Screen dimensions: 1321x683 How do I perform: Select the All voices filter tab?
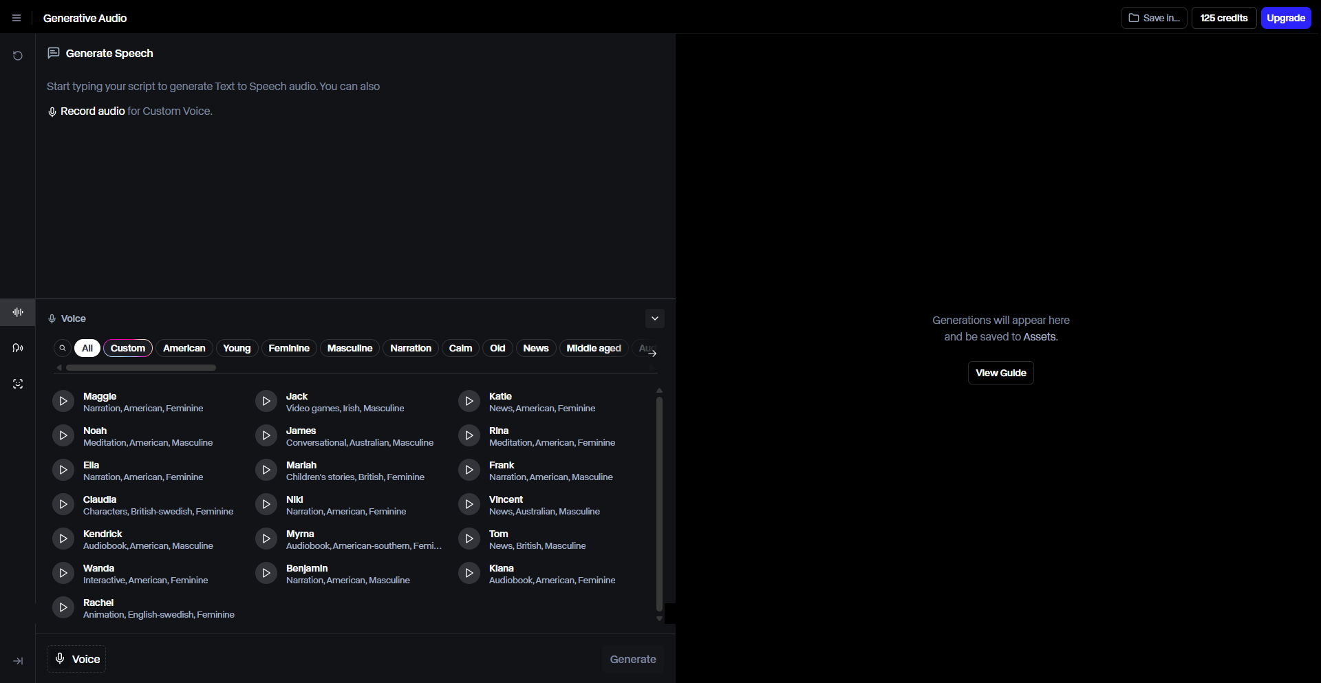point(87,348)
